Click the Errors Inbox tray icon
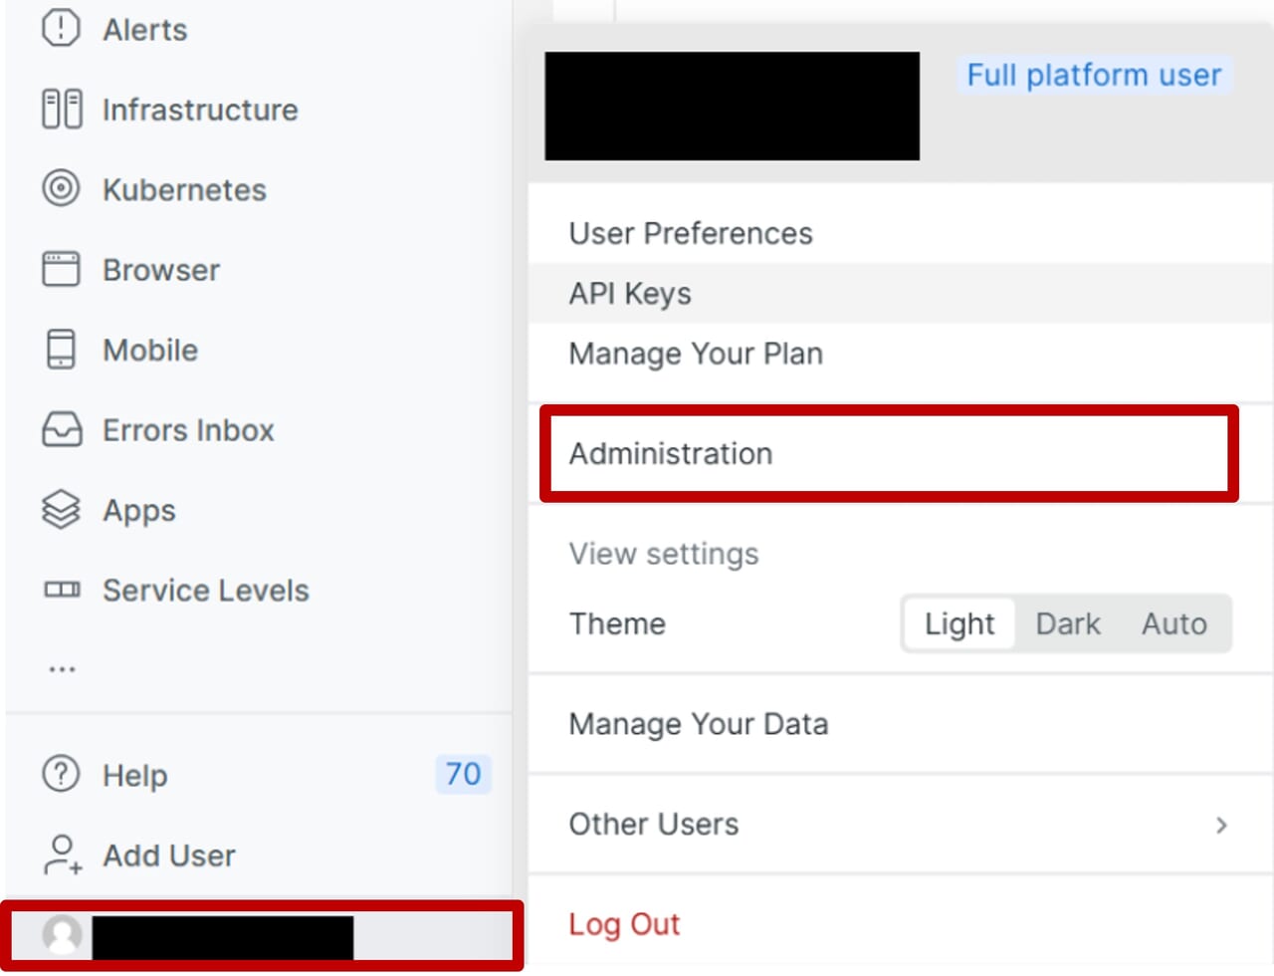1274x976 pixels. (61, 430)
